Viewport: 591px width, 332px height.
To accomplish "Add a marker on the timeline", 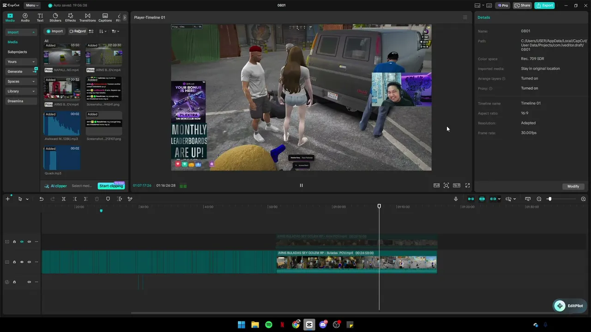I will coord(108,199).
